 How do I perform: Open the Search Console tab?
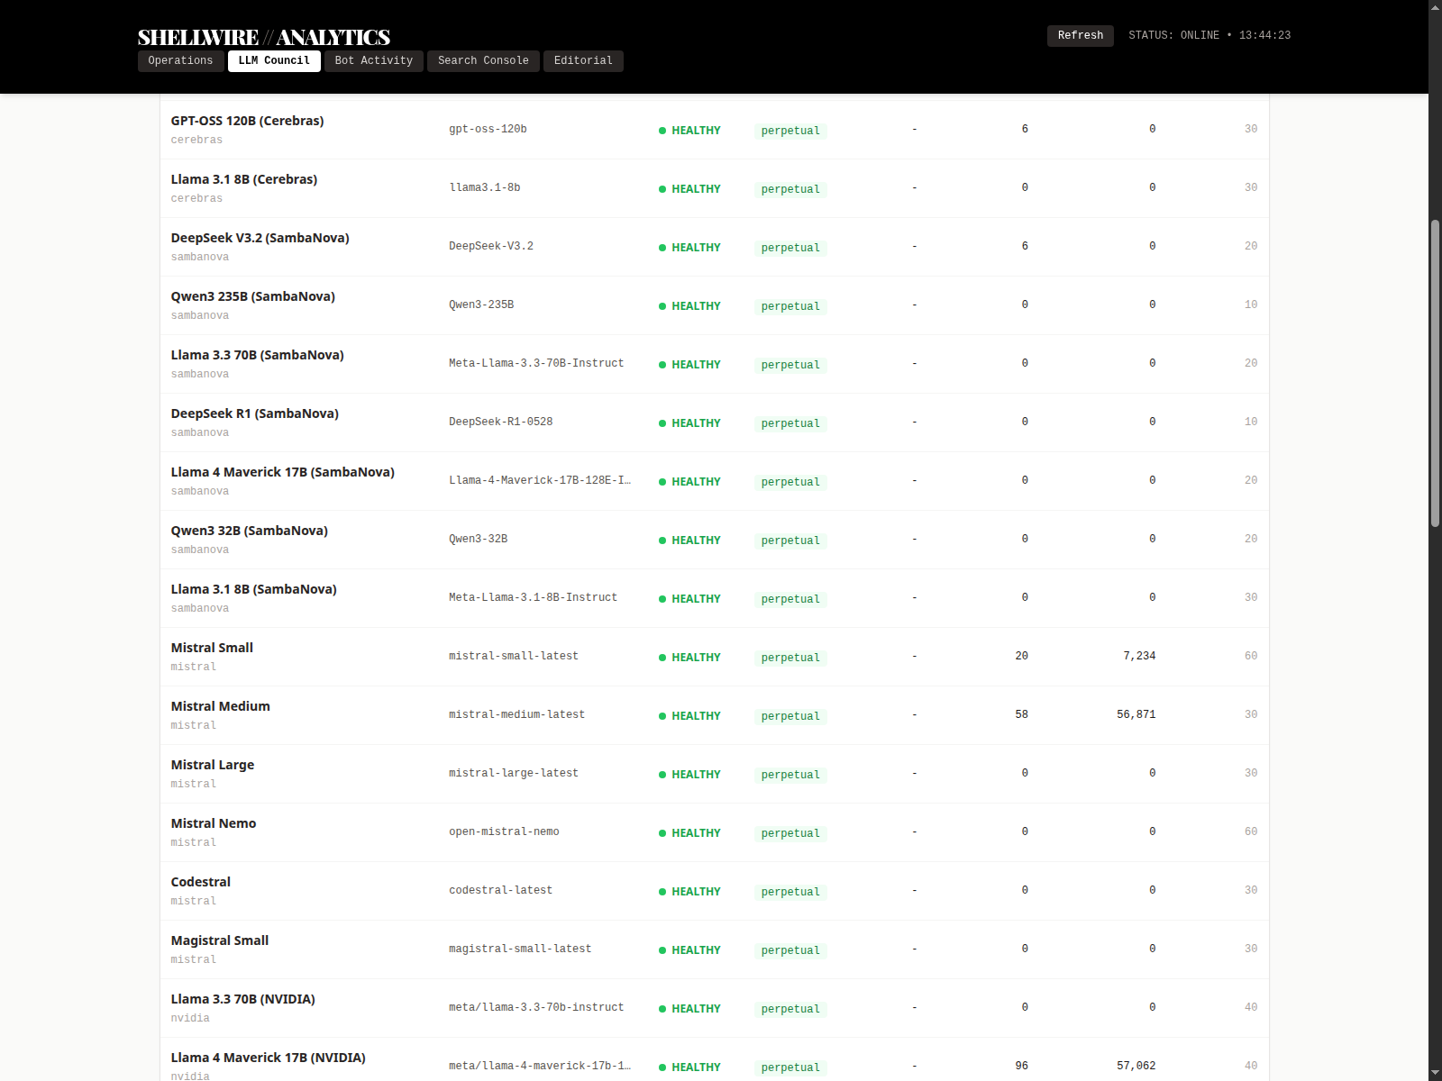point(483,60)
